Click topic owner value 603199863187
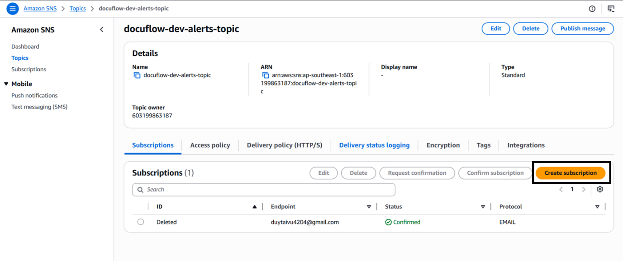This screenshot has height=261, width=623. point(152,116)
